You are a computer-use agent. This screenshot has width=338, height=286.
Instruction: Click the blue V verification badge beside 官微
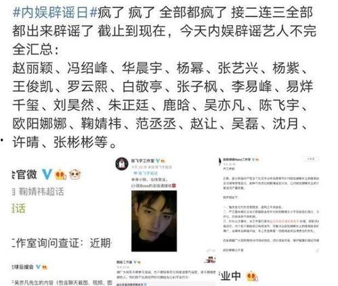47,174
